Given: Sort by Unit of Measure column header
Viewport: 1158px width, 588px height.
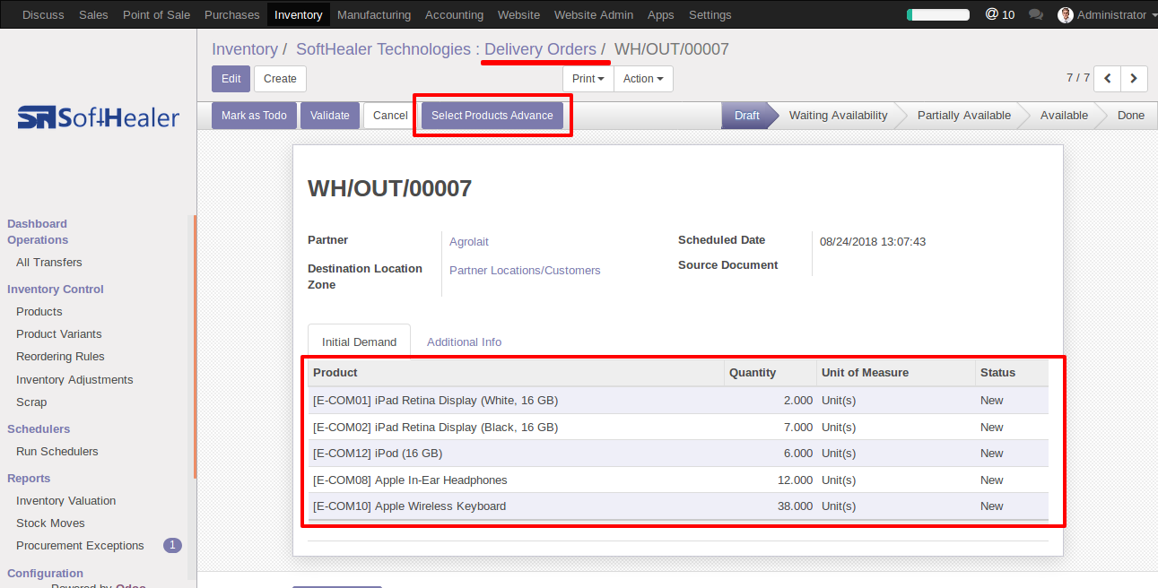Looking at the screenshot, I should coord(896,373).
